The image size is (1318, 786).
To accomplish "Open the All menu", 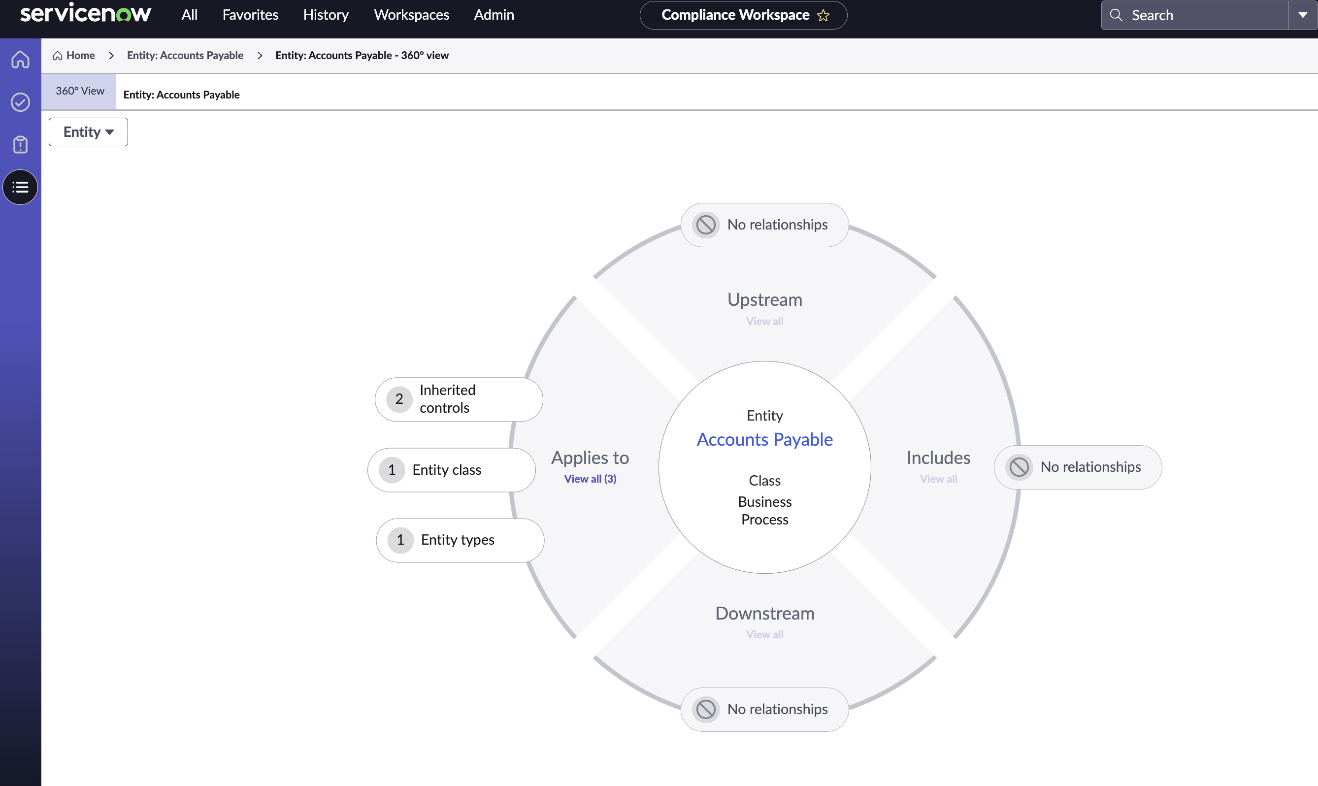I will coord(189,15).
